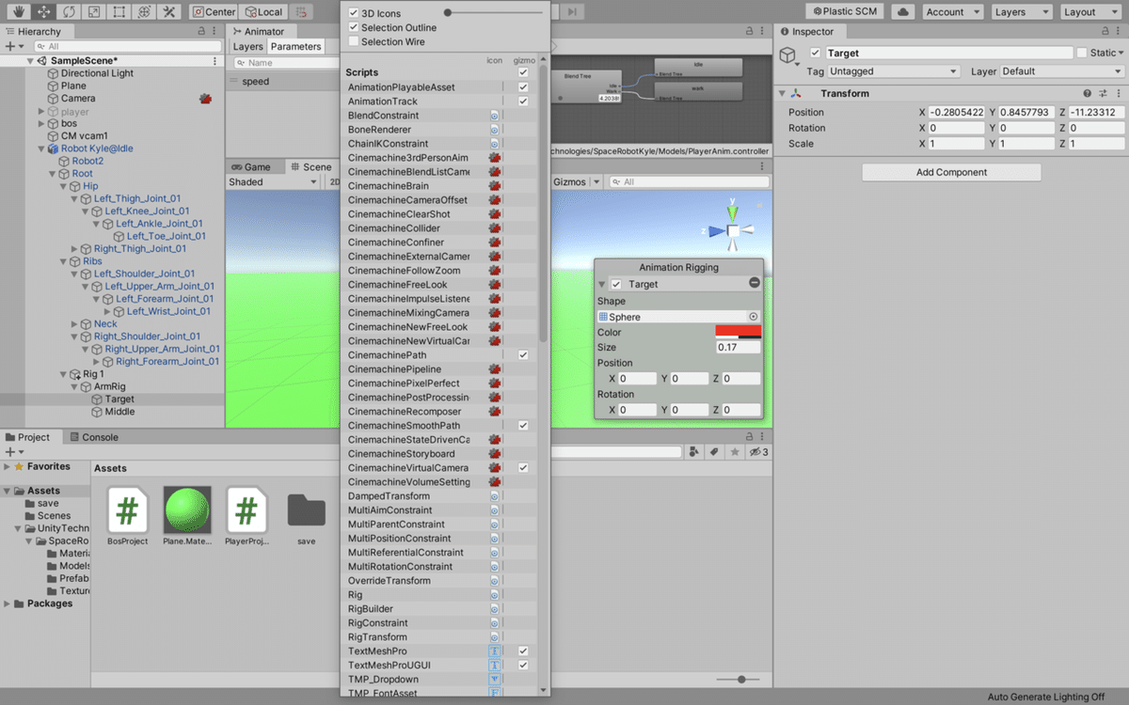Select the Hand tool in the toolbar
Viewport: 1129px width, 705px height.
17,12
